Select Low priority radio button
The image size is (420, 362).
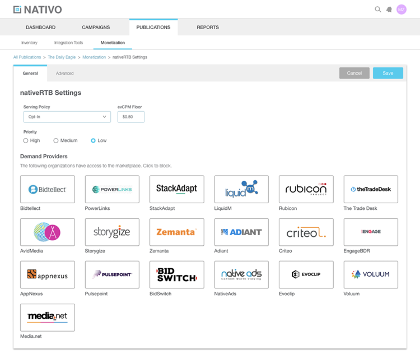coord(93,140)
